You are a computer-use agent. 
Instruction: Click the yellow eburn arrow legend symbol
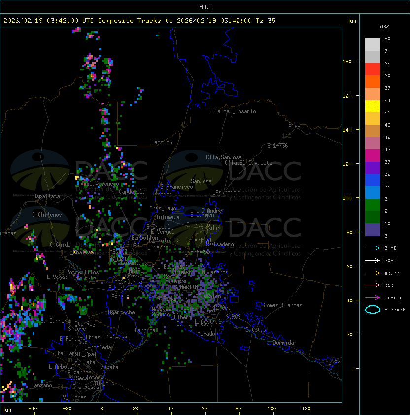[373, 273]
